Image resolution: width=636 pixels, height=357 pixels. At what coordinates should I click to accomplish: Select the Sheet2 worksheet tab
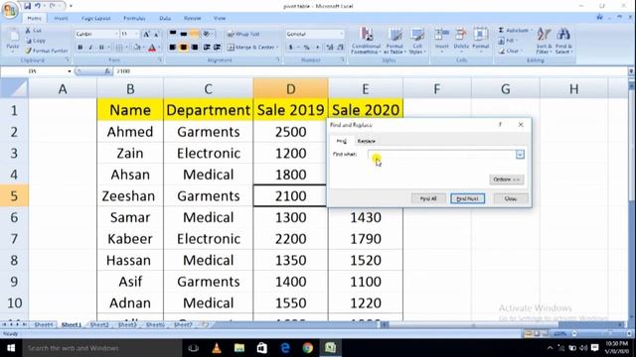[99, 324]
